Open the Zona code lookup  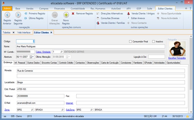point(32,109)
